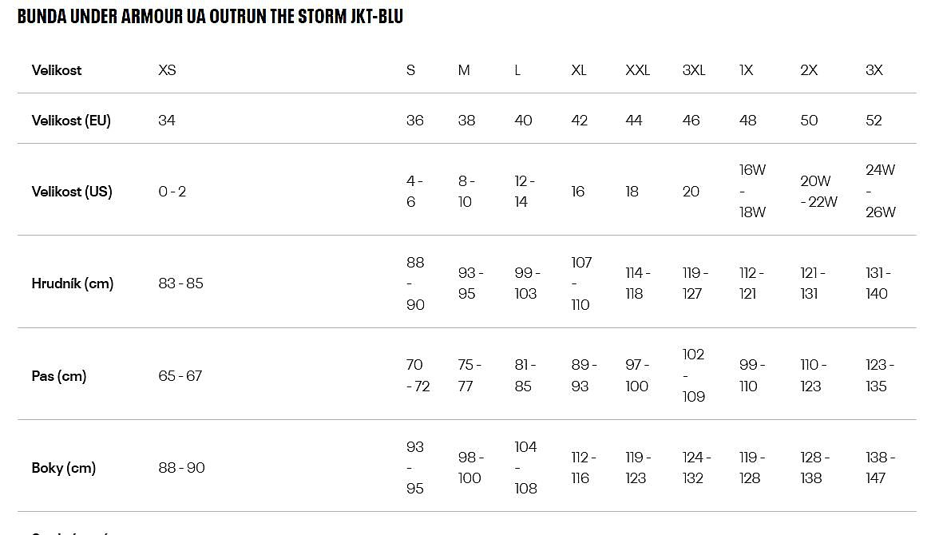Screen dimensions: 935x535
Task: Select the US size "0 - 2" cell
Action: point(172,192)
